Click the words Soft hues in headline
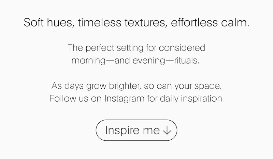273x159 pixels. [49, 22]
